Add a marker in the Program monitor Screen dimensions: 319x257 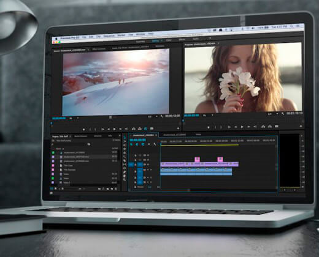[x=209, y=127]
